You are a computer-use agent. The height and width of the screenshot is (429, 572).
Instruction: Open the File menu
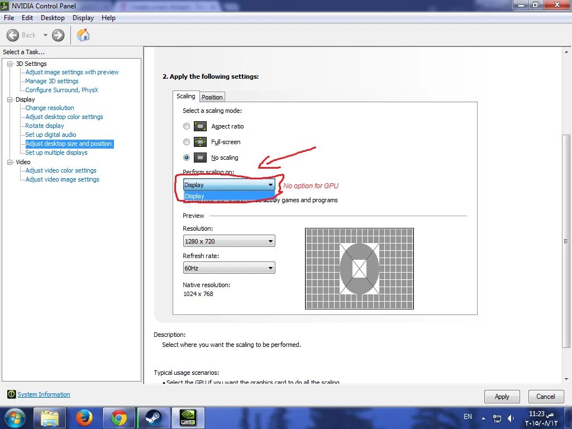coord(9,18)
